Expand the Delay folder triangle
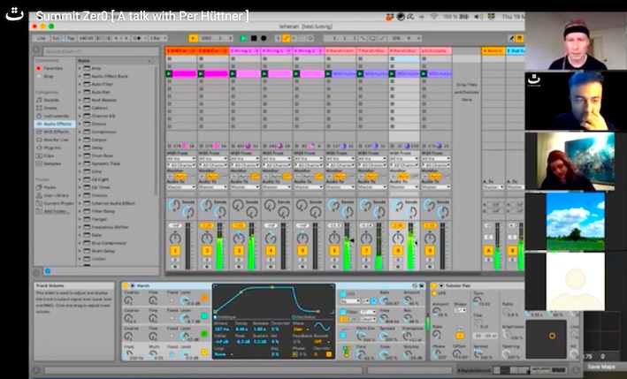Screen dimensions: 627x379 [80, 148]
